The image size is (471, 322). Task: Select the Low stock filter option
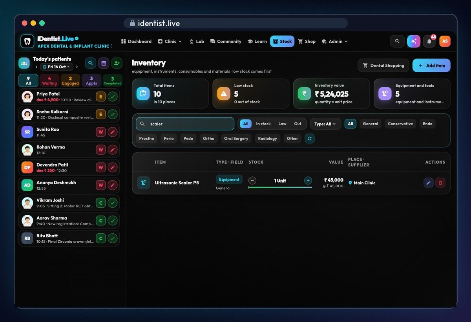(282, 124)
